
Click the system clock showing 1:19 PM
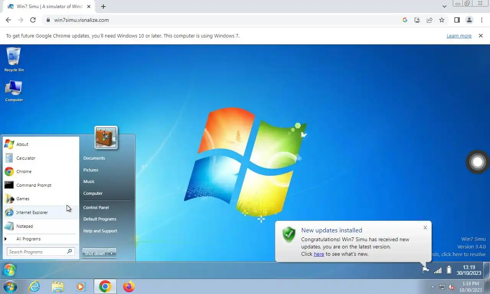click(x=471, y=287)
